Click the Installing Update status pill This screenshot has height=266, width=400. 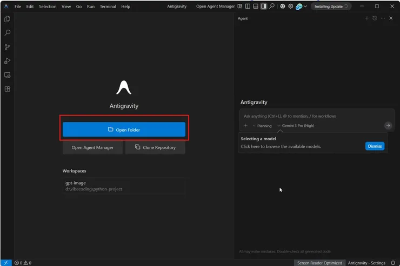(331, 6)
